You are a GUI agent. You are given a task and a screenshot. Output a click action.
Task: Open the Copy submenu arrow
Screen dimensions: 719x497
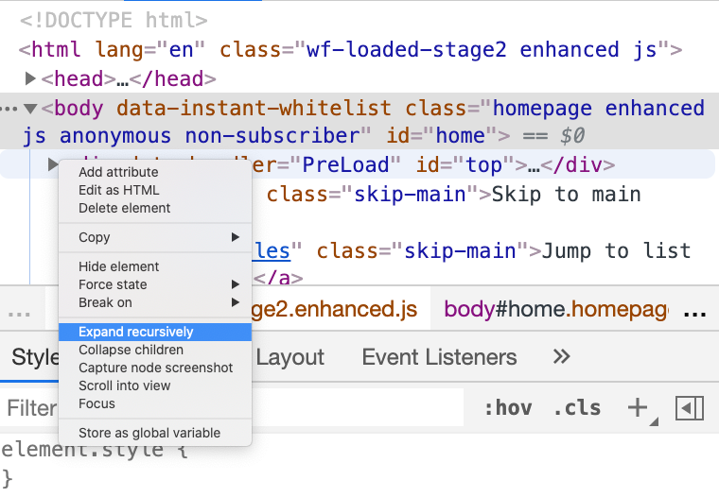236,237
